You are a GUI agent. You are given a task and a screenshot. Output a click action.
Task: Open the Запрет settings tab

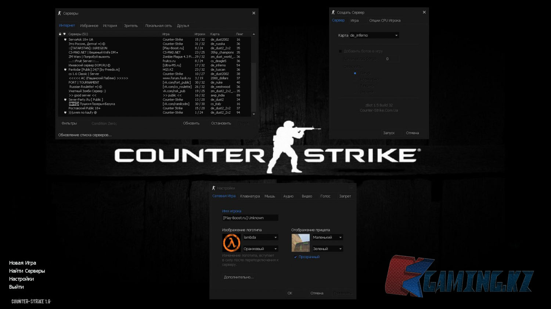tap(345, 196)
